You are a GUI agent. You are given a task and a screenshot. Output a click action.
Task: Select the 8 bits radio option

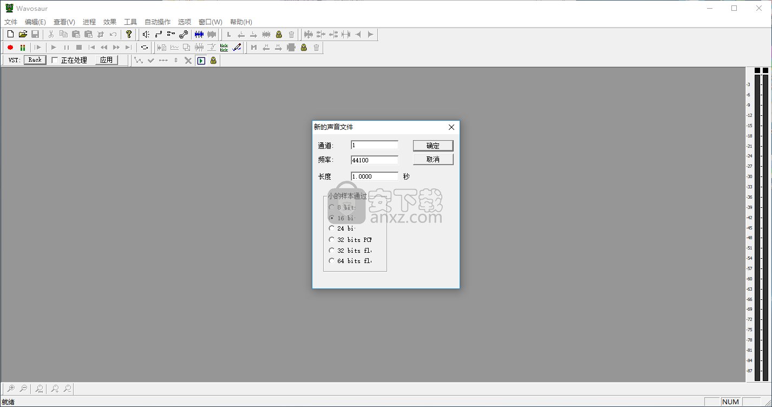pyautogui.click(x=332, y=207)
